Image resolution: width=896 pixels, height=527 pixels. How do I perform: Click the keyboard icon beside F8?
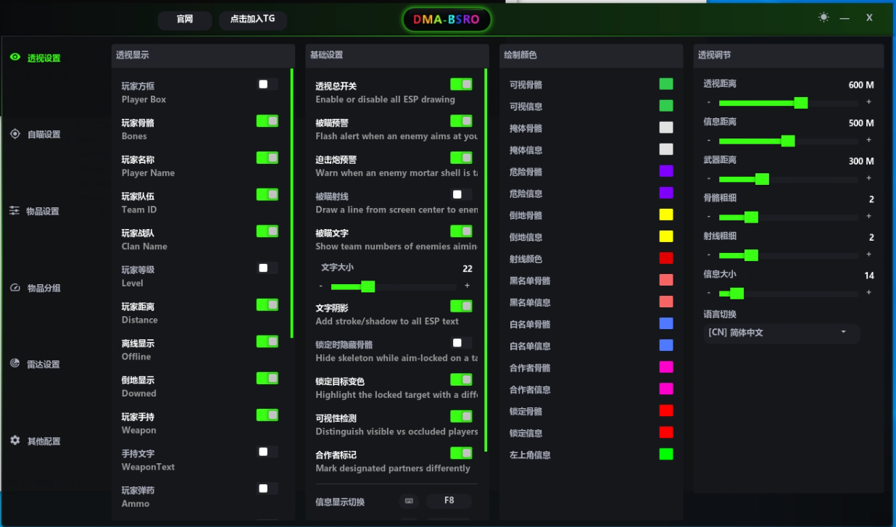click(409, 501)
